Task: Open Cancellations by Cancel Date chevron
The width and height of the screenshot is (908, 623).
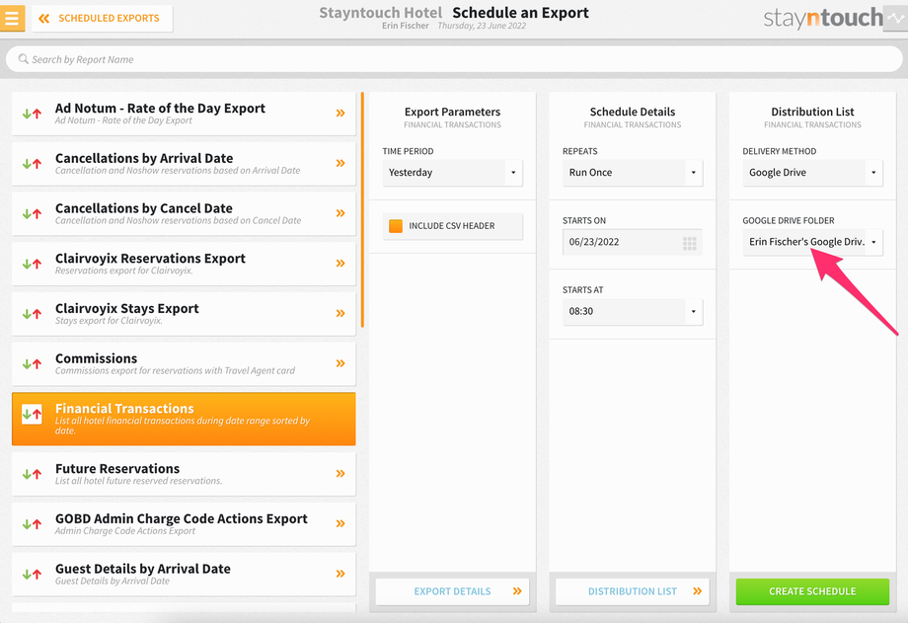Action: (340, 213)
